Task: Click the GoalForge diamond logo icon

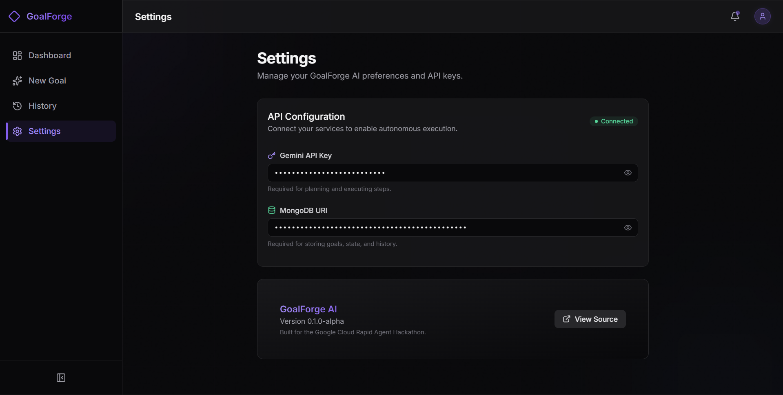Action: [x=14, y=16]
